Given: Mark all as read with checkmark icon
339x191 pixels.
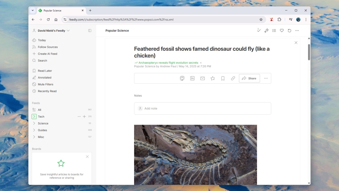Looking at the screenshot, I should click(259, 30).
